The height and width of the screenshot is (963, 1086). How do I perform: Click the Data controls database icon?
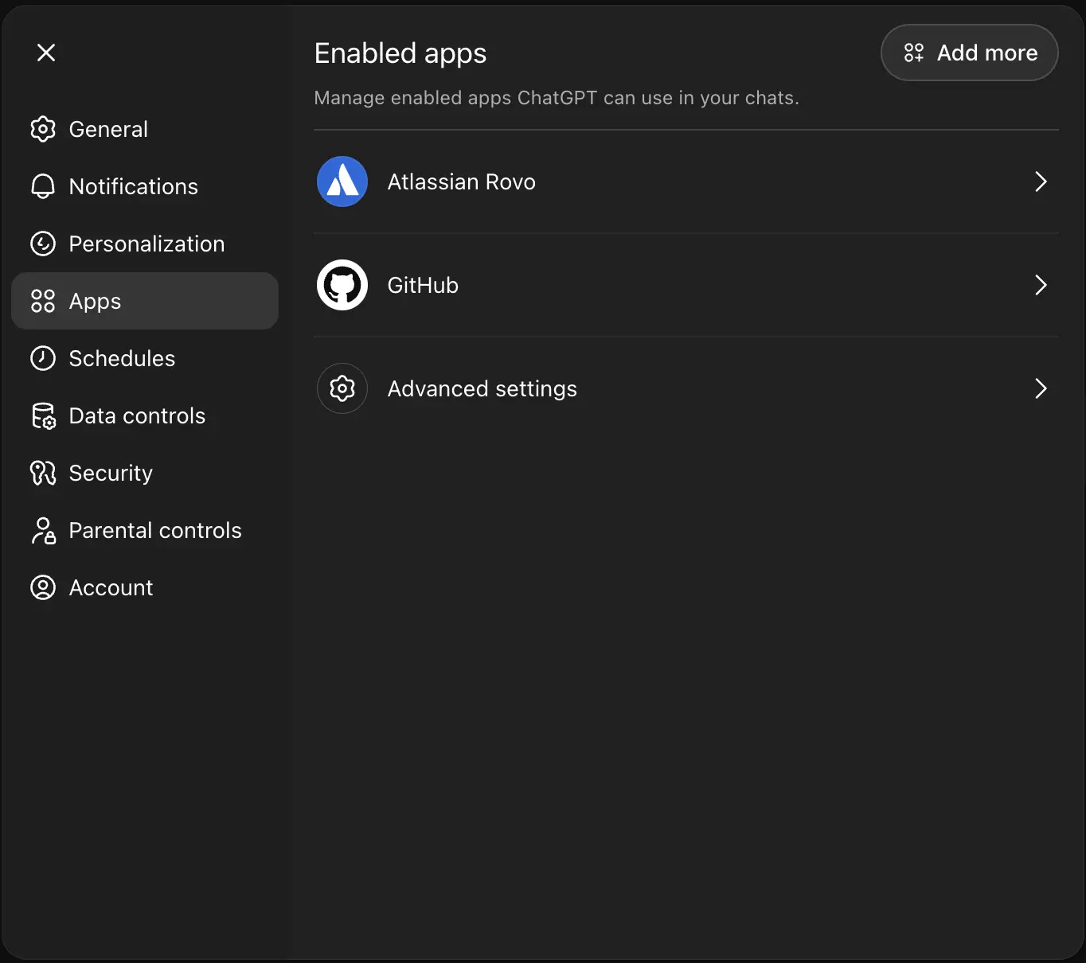[x=43, y=415]
